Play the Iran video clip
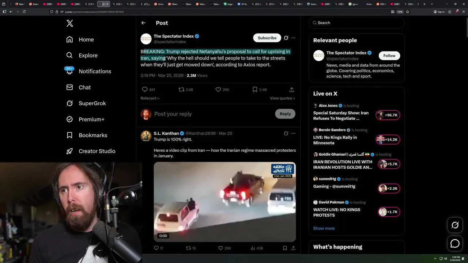468x263 pixels. [x=225, y=202]
